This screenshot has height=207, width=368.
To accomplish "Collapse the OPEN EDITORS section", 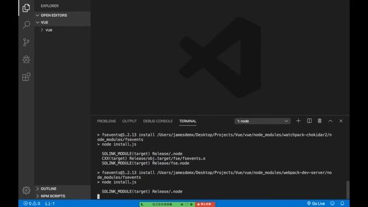I will [63, 16].
